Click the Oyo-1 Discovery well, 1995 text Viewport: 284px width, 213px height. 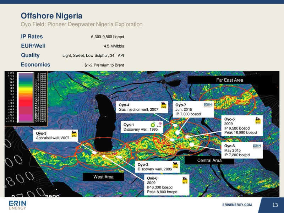click(x=141, y=129)
